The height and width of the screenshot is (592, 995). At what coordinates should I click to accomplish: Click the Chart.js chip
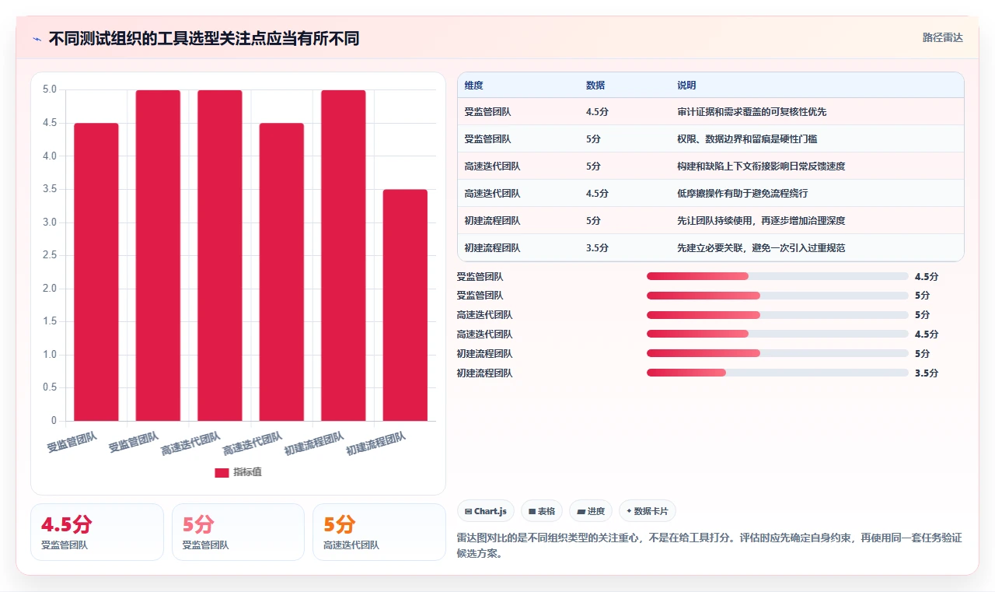pyautogui.click(x=486, y=511)
